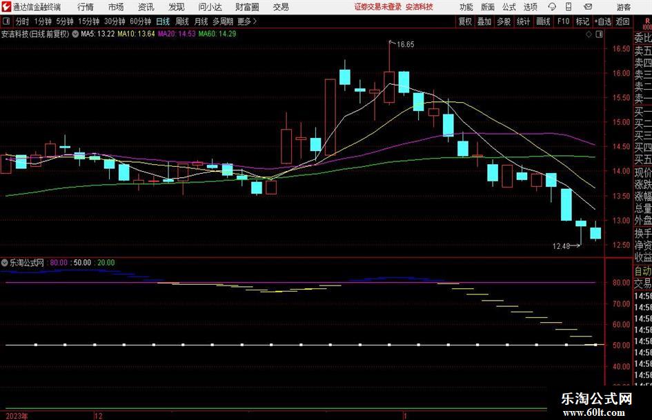Open the 交易 menu
The image size is (652, 420).
281,7
